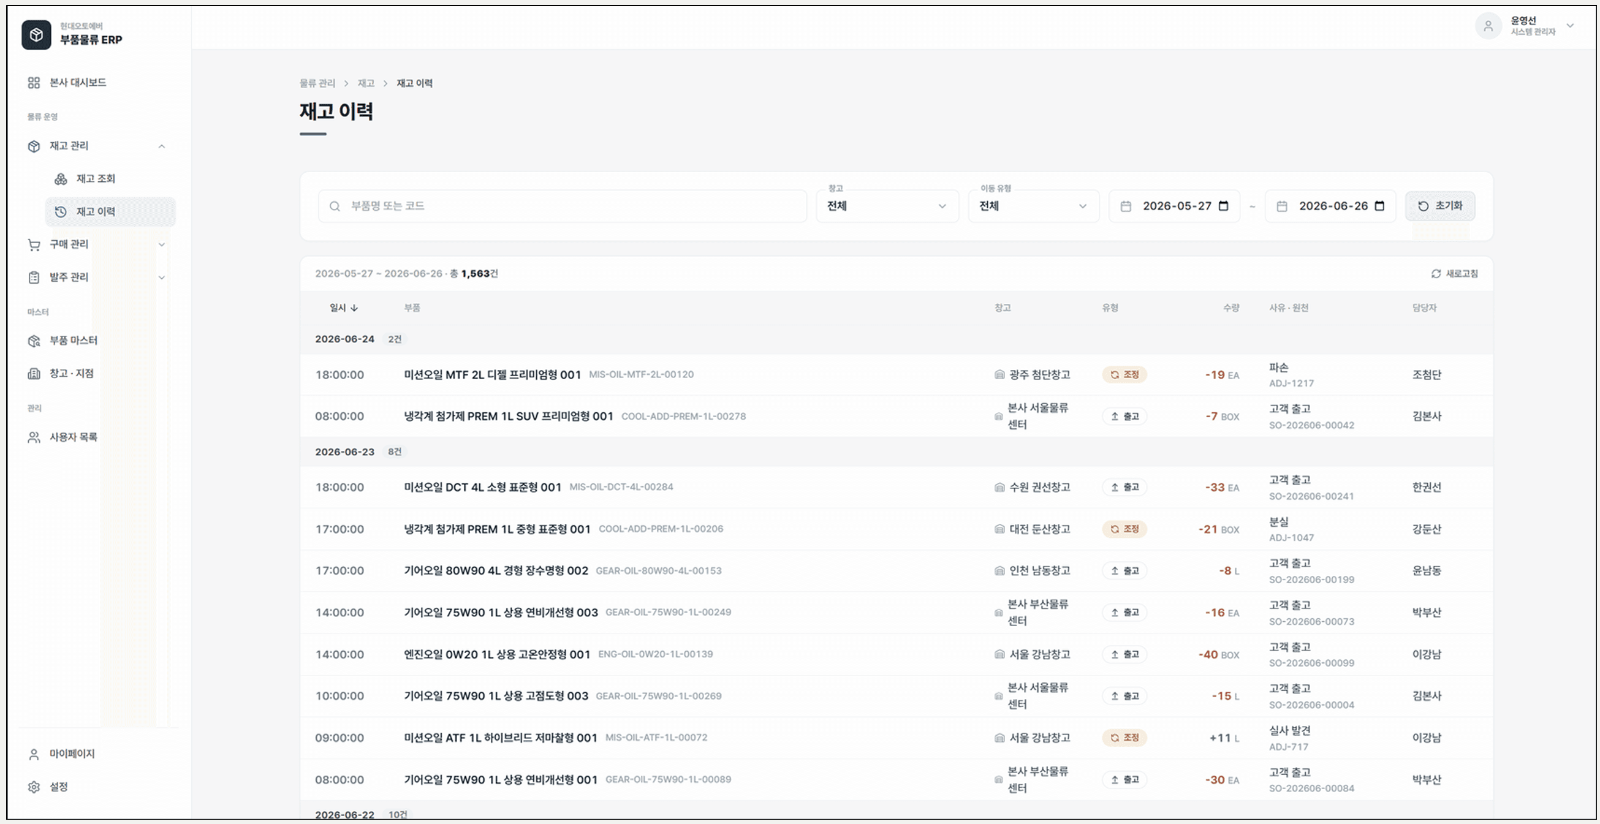
Task: Click the 조정 badge for ADJ-1217
Action: click(x=1124, y=375)
